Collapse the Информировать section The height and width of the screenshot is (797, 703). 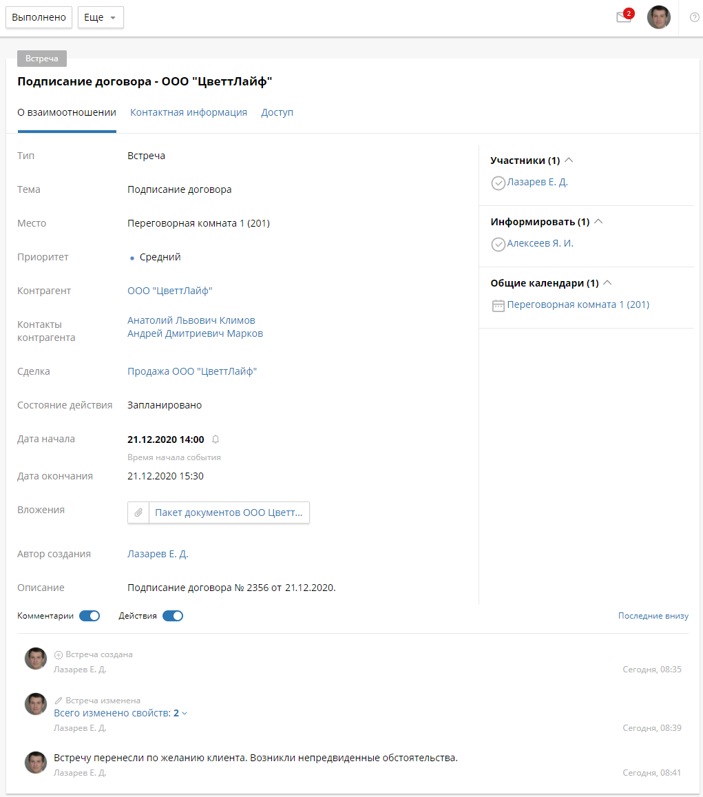click(598, 222)
